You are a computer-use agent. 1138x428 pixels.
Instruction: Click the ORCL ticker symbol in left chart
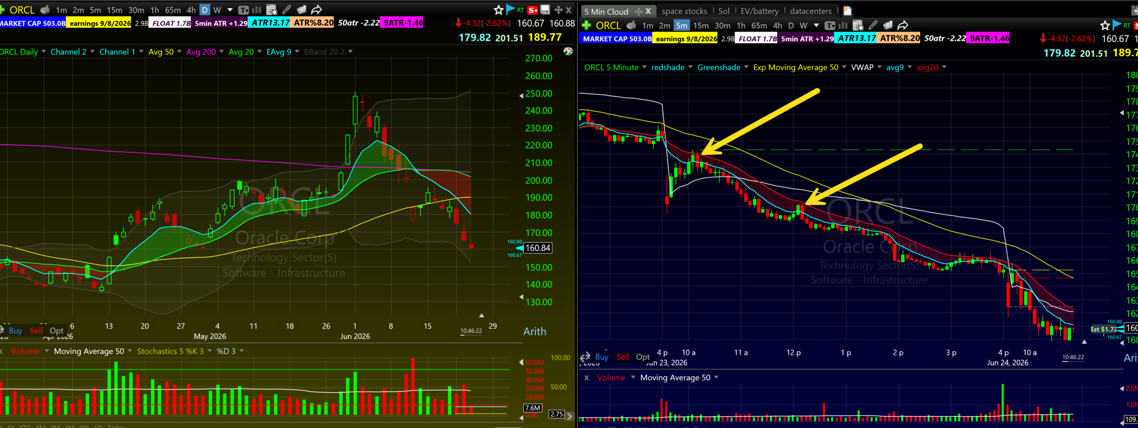click(x=22, y=10)
